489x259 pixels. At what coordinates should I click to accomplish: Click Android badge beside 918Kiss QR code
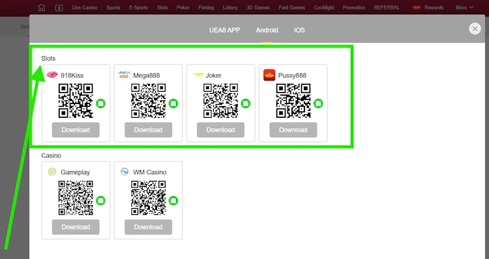tap(100, 103)
